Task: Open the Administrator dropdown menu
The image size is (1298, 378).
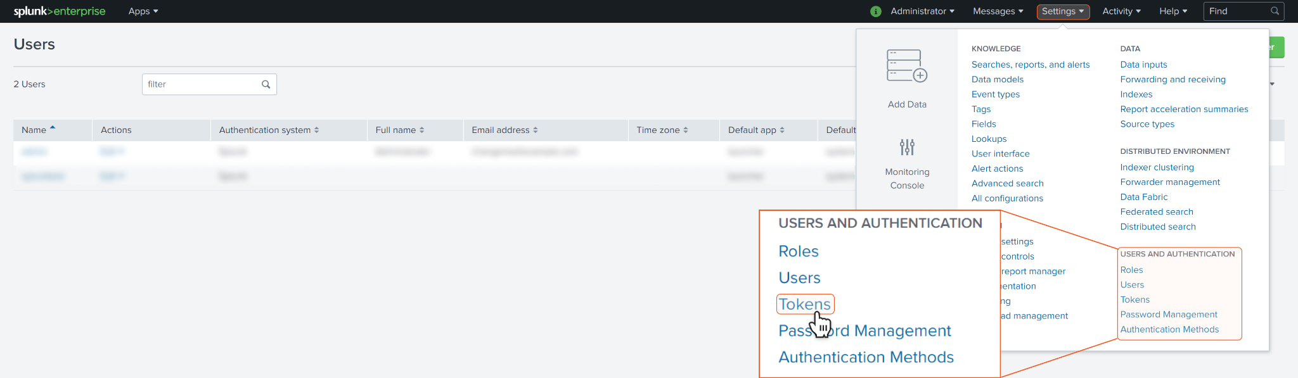Action: (x=922, y=11)
